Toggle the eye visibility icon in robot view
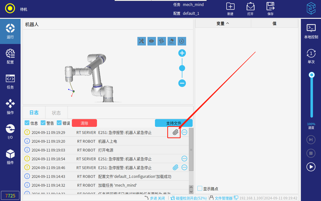This screenshot has height=201, width=321. tap(152, 41)
